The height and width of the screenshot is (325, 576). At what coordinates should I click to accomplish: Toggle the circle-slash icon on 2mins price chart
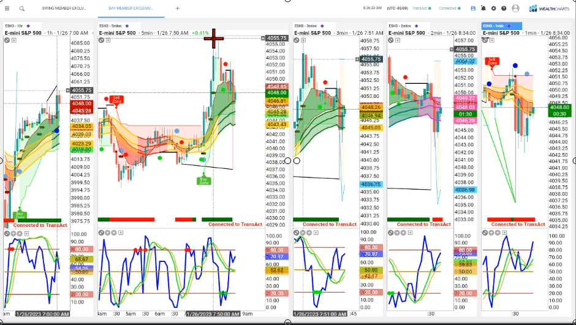click(x=391, y=40)
